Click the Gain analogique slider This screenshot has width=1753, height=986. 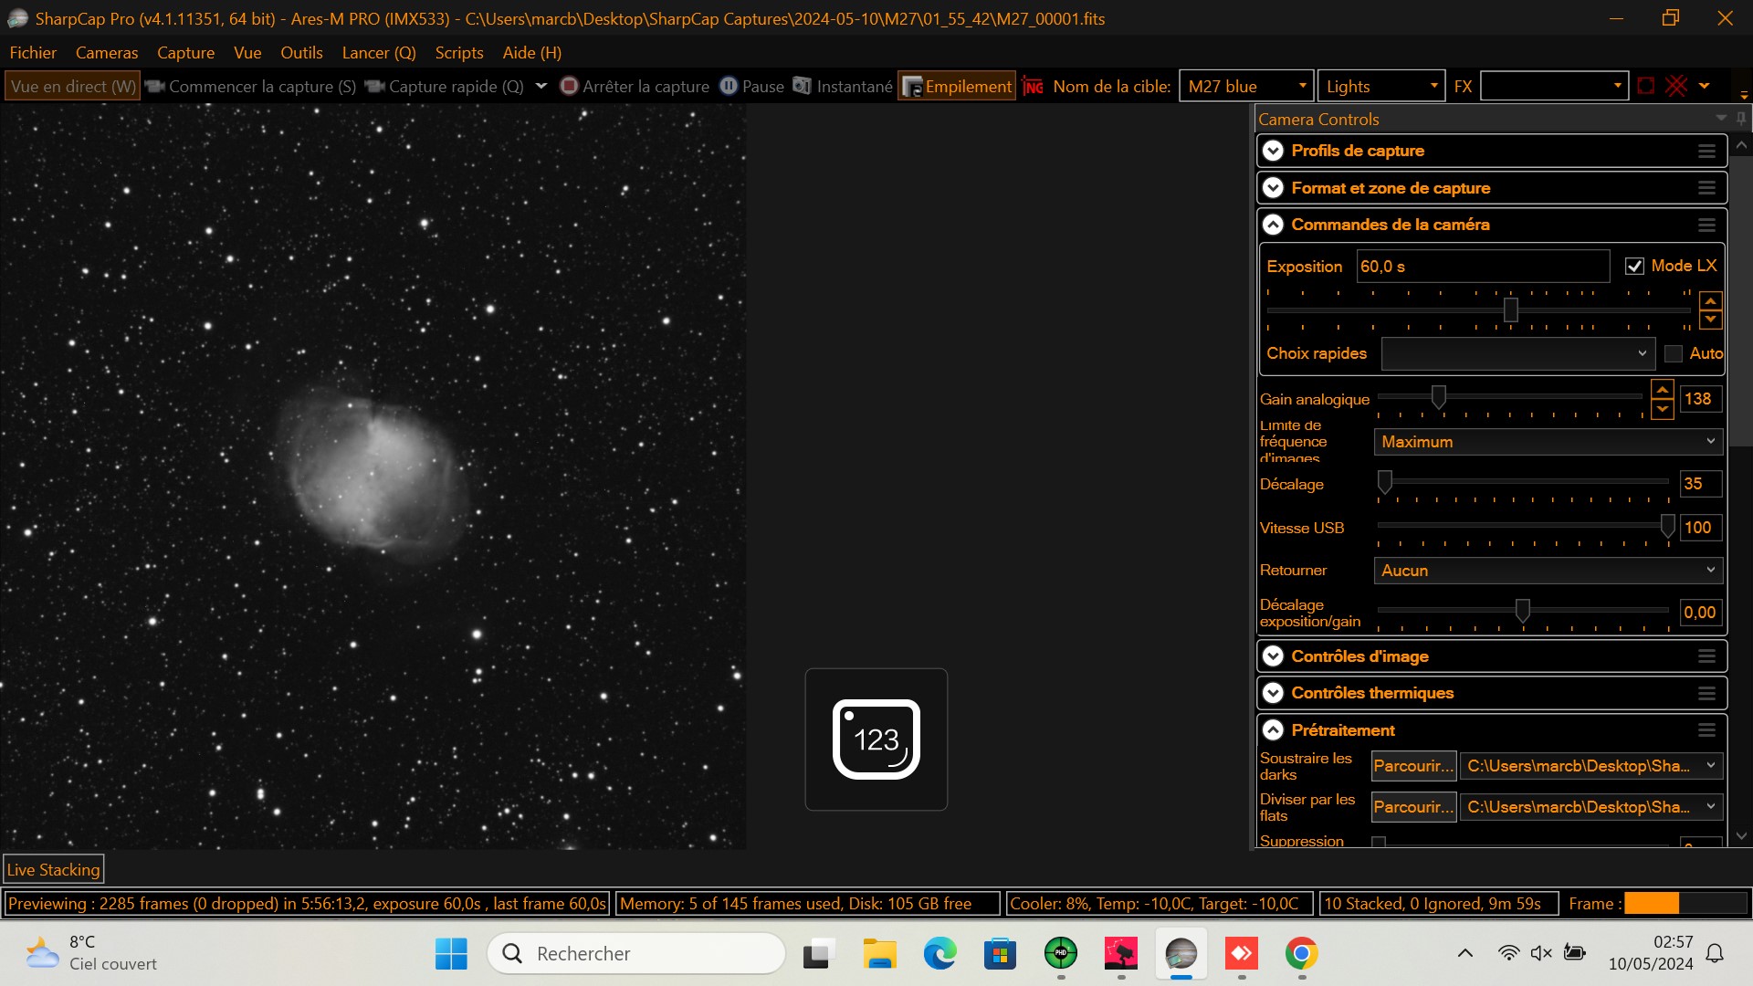click(x=1440, y=397)
